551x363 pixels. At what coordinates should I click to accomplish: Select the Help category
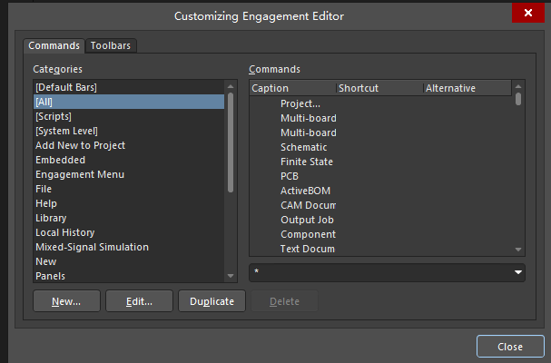click(x=129, y=203)
